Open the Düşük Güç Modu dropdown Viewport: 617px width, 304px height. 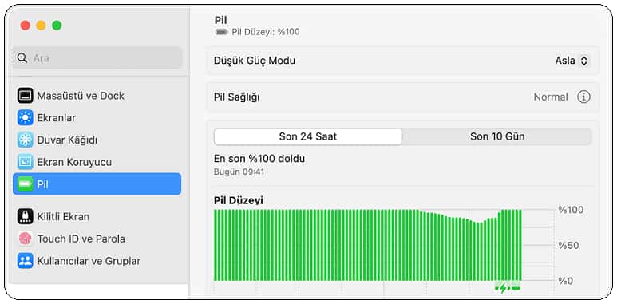tap(572, 61)
